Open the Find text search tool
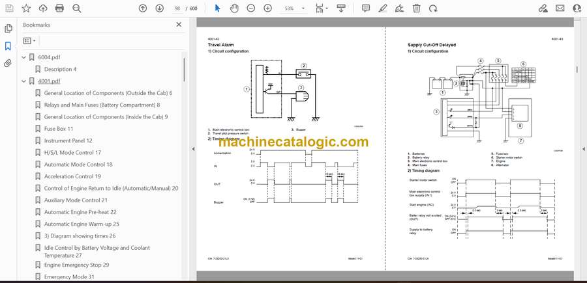Viewport: 587px width, 283px height. (x=77, y=8)
